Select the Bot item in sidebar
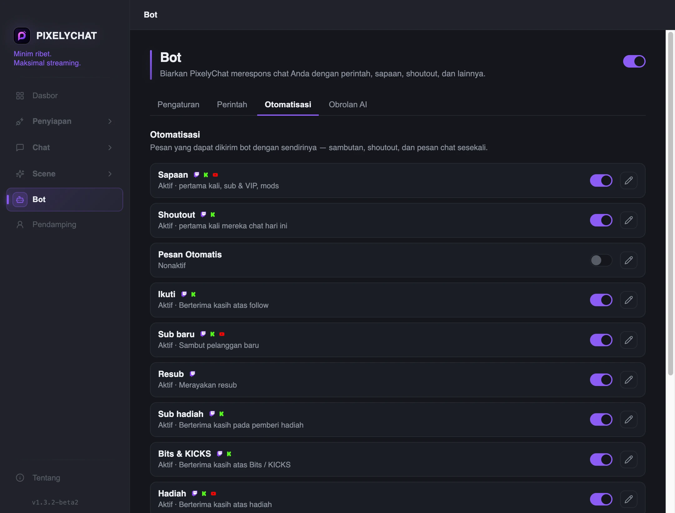The width and height of the screenshot is (675, 513). (65, 200)
